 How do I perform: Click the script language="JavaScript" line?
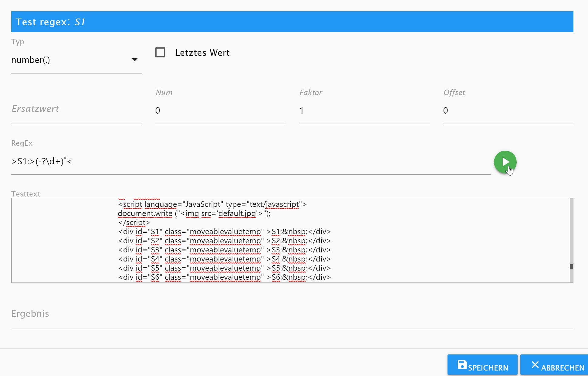[212, 204]
